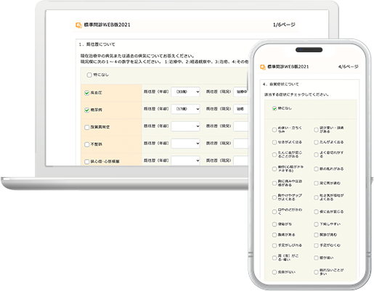Check the 腰が痛い symptom box
The width and height of the screenshot is (374, 291).
pos(316,258)
